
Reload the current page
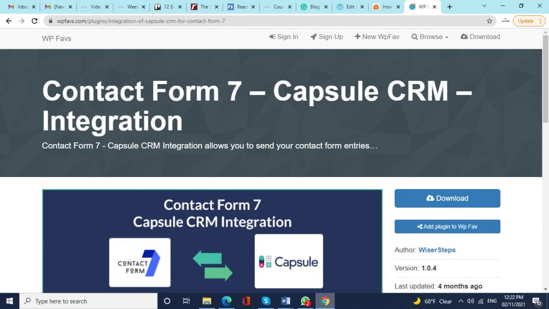point(35,21)
